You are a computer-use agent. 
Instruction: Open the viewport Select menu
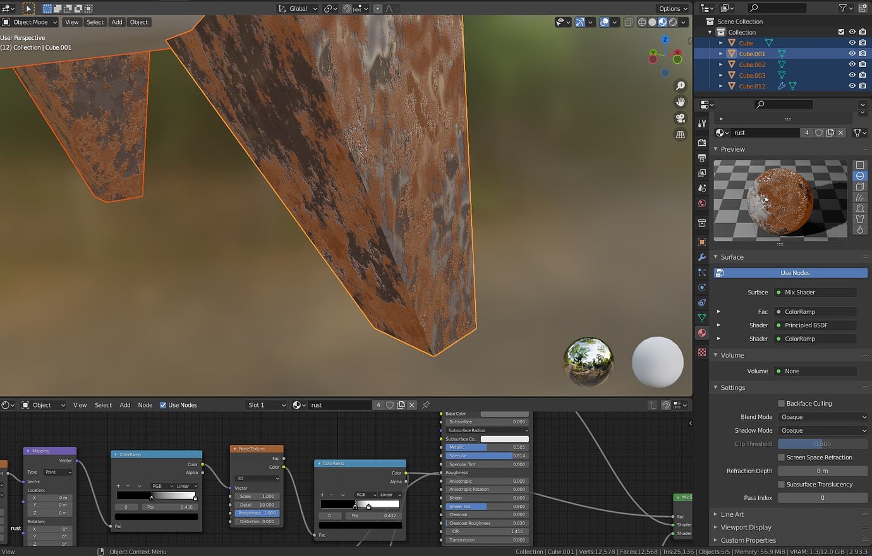pyautogui.click(x=95, y=22)
